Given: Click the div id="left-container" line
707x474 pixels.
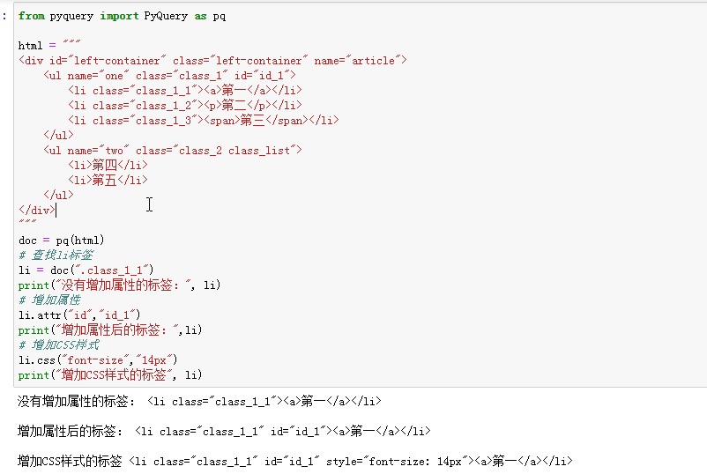Looking at the screenshot, I should click(212, 60).
